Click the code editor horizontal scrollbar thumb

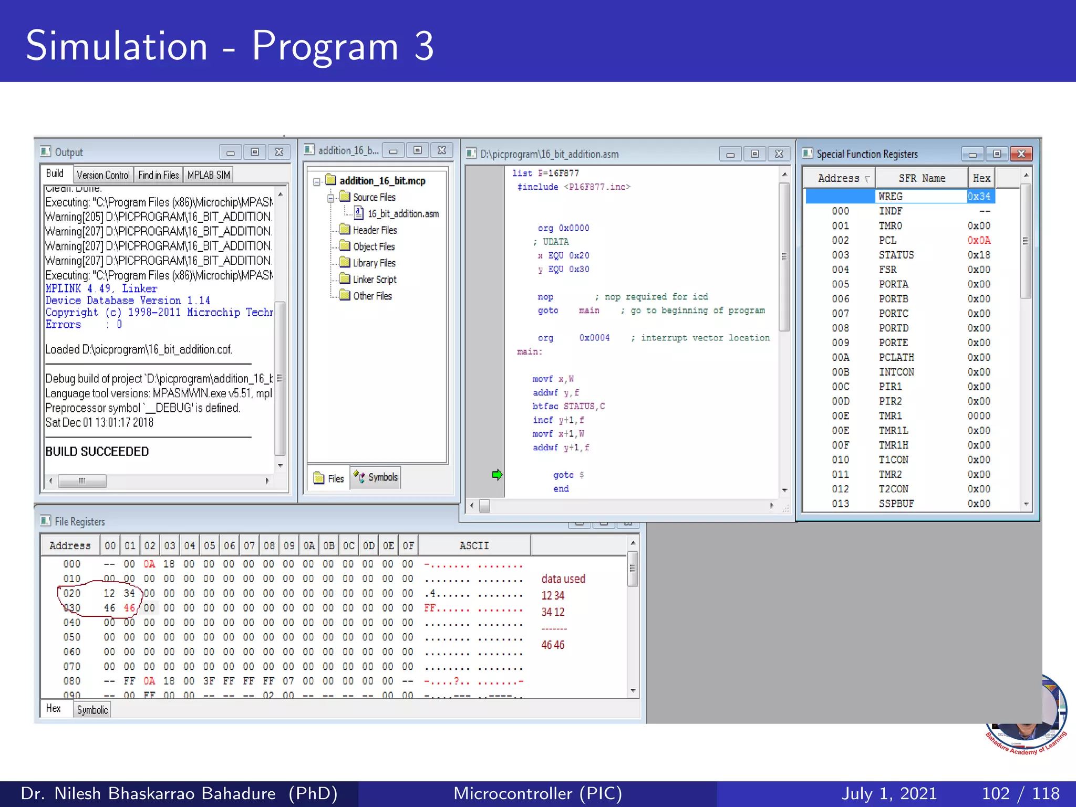click(x=484, y=505)
